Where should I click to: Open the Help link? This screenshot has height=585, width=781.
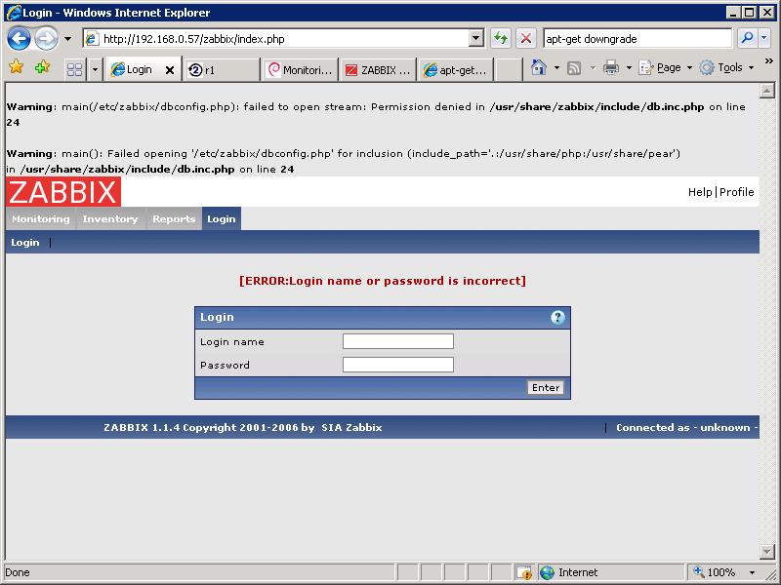pyautogui.click(x=700, y=192)
